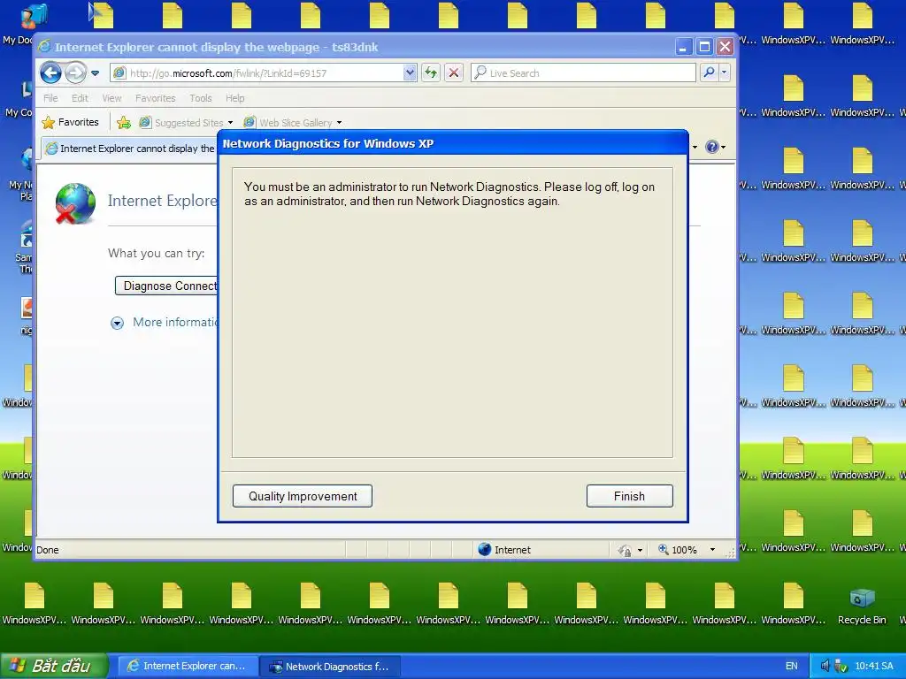Open the Bắt đầu Start button
Image resolution: width=906 pixels, height=679 pixels.
pyautogui.click(x=54, y=666)
